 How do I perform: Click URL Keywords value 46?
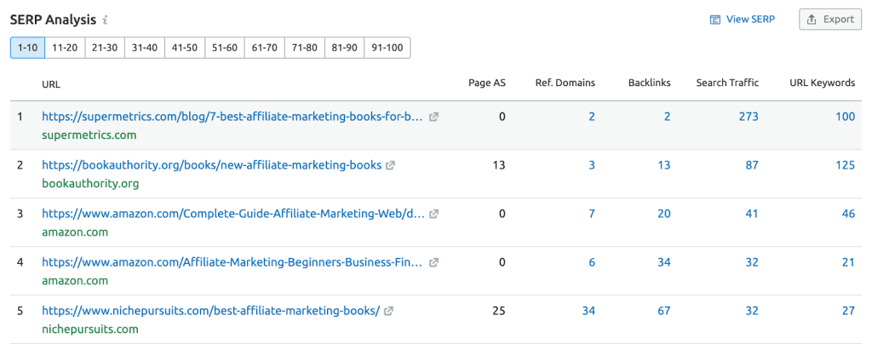tap(849, 214)
